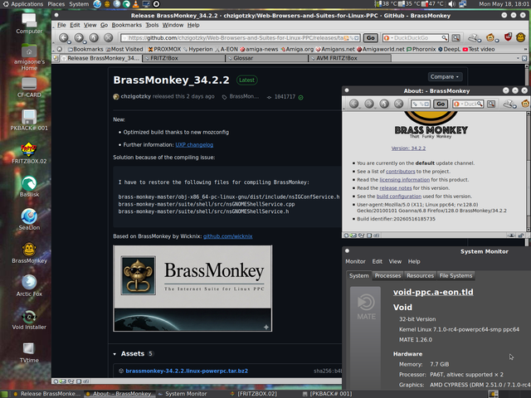Open the Print button dropdown arrow in main toolbar
Viewport: 531px width, 398px height.
pos(480,41)
